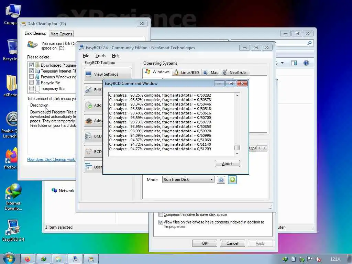
Task: Switch to the Linux/BSD tab
Action: (187, 72)
